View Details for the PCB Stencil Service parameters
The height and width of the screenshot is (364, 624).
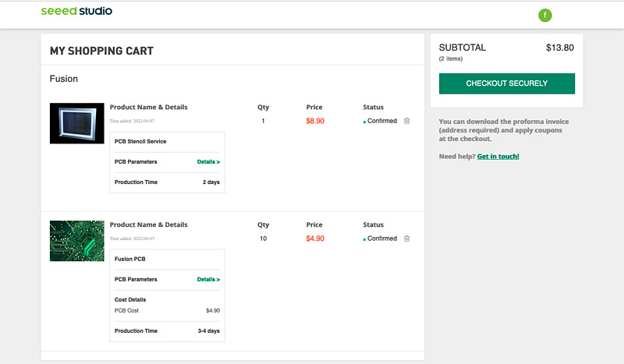click(208, 161)
